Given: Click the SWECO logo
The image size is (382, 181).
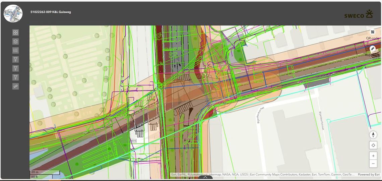Looking at the screenshot, I should click(359, 14).
